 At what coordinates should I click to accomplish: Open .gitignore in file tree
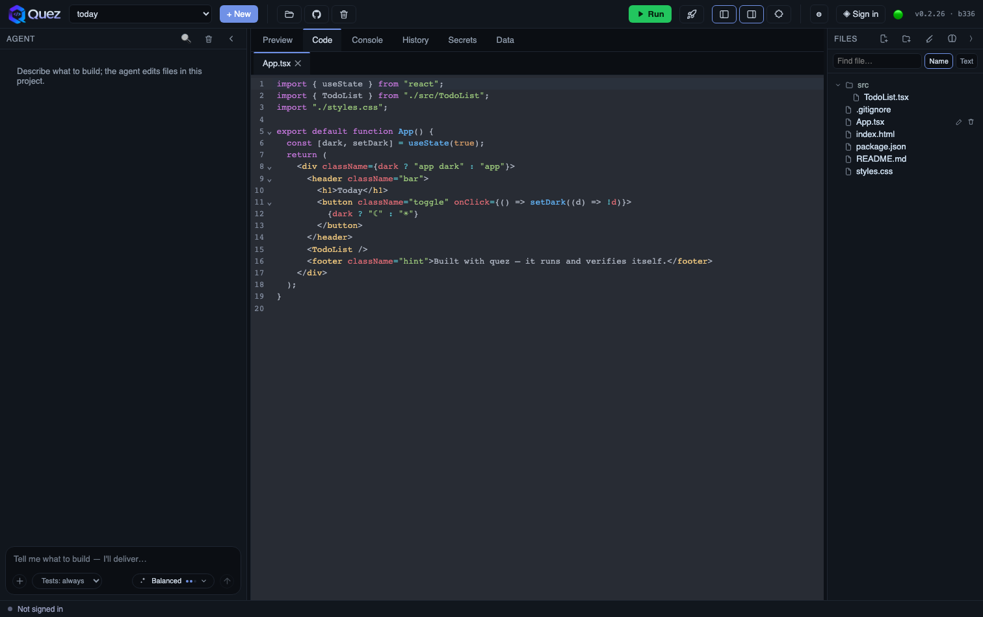pos(873,110)
